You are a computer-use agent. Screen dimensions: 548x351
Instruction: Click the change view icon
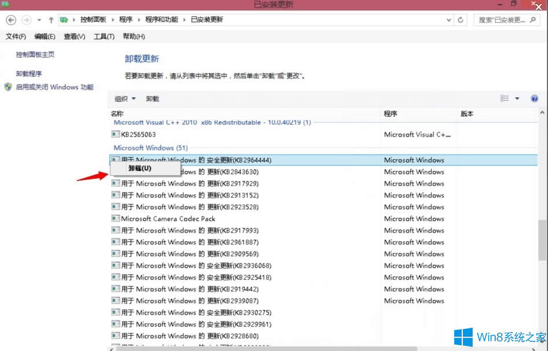[505, 98]
